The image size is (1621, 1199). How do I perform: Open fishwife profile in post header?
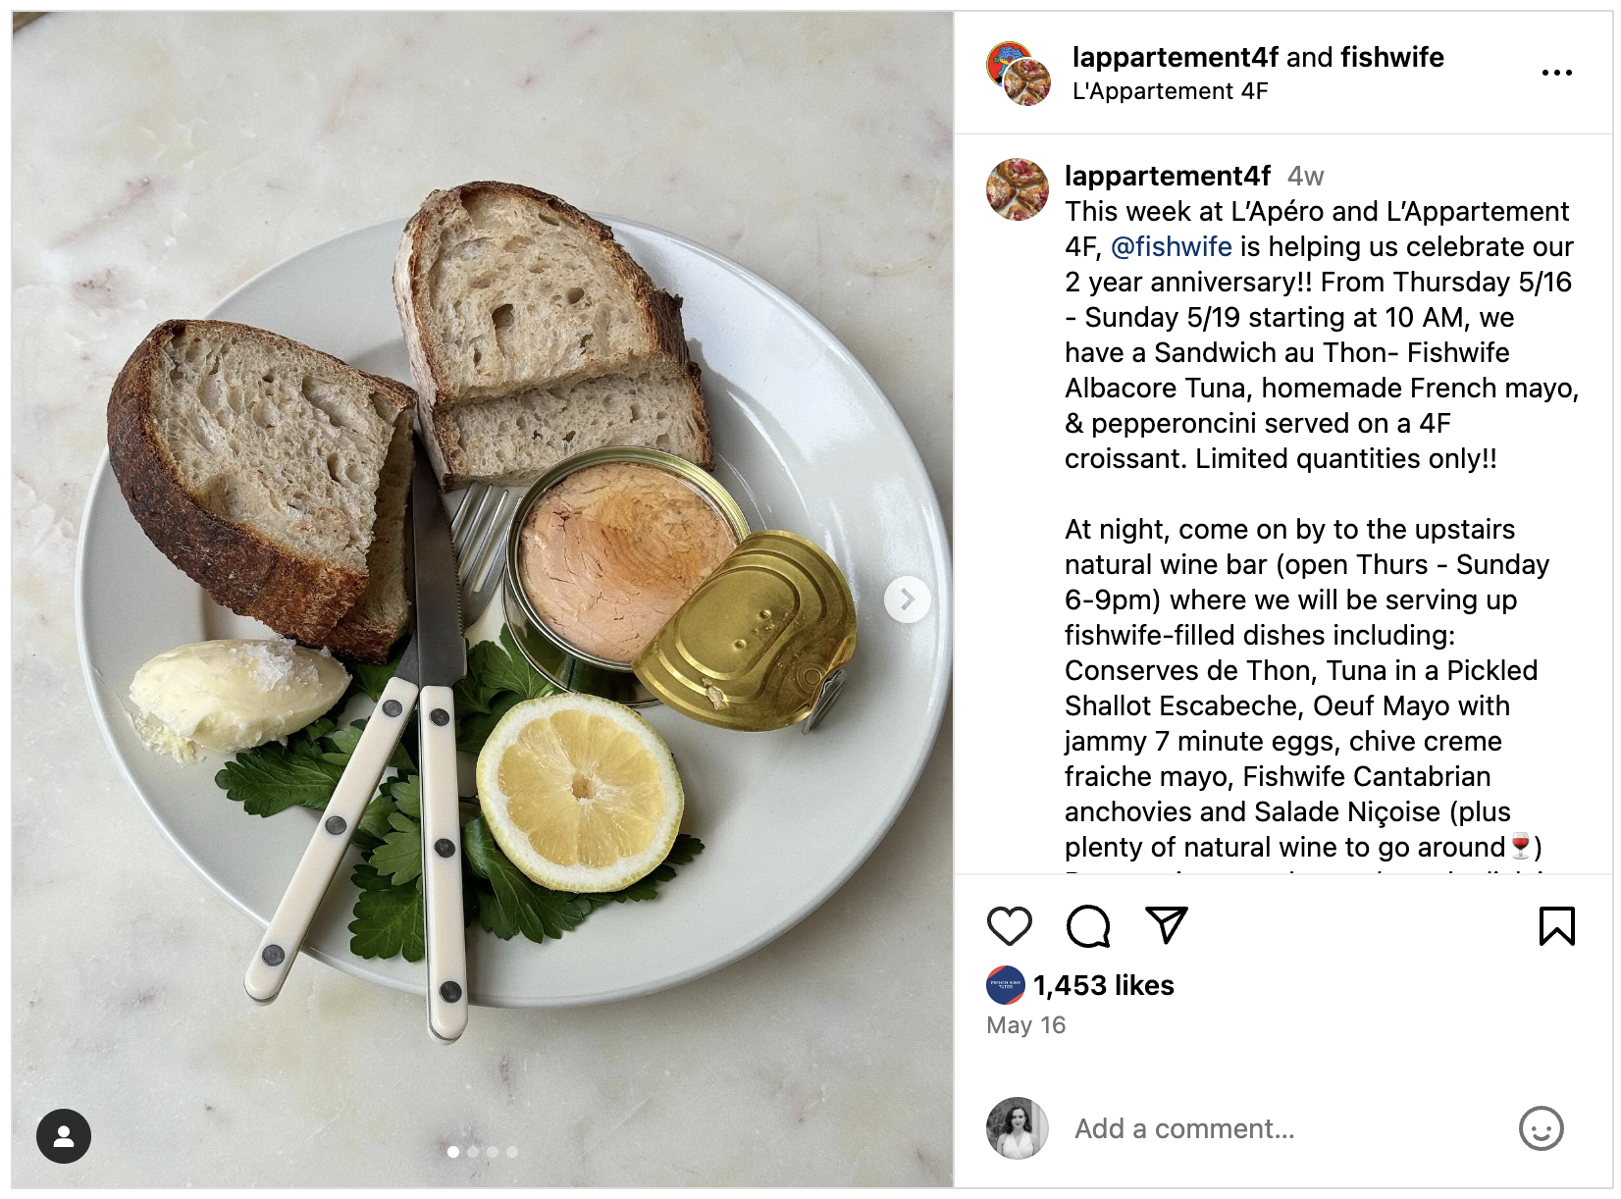point(1391,57)
